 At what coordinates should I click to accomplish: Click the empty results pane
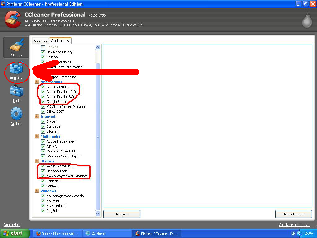[x=208, y=126]
